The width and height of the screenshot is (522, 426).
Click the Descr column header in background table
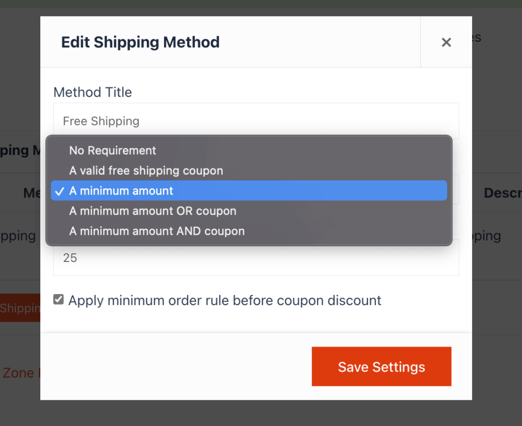(502, 193)
